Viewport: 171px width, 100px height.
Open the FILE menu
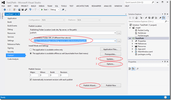pos(3,6)
